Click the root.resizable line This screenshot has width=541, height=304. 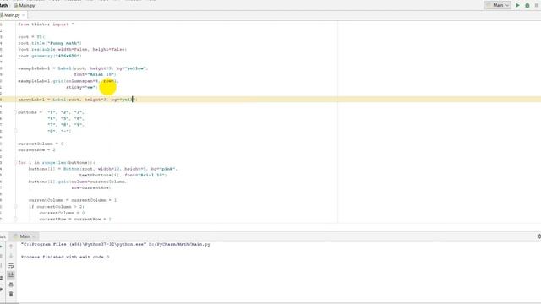click(73, 49)
